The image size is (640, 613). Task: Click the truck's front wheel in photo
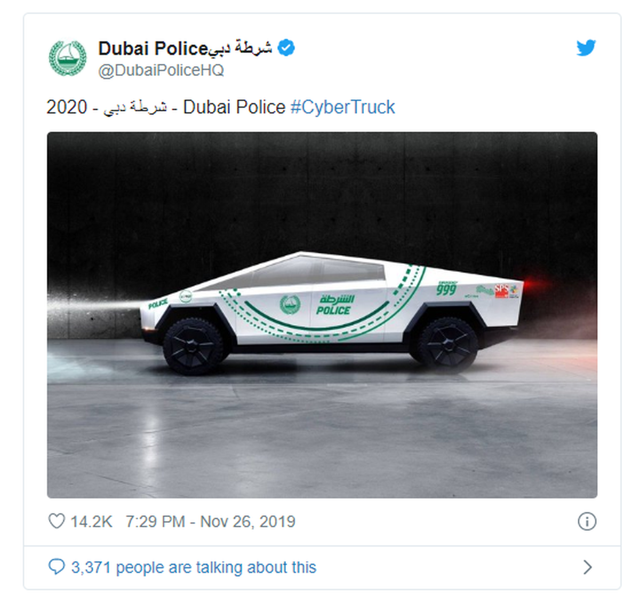click(x=193, y=346)
